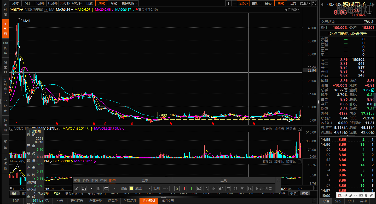The width and height of the screenshot is (376, 204).
Task: Click the IME wrench settings icon
Action: click(x=371, y=195)
